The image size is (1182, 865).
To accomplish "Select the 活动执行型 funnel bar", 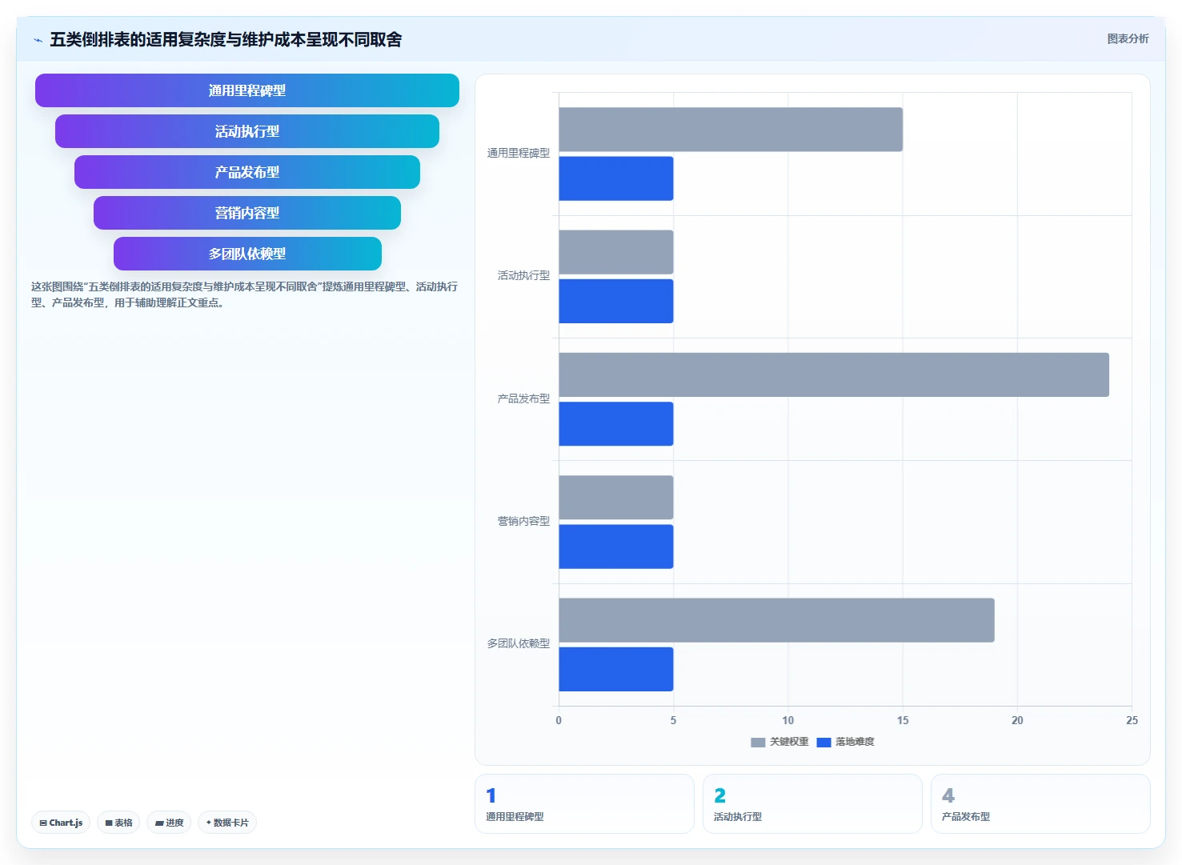I will pos(247,131).
